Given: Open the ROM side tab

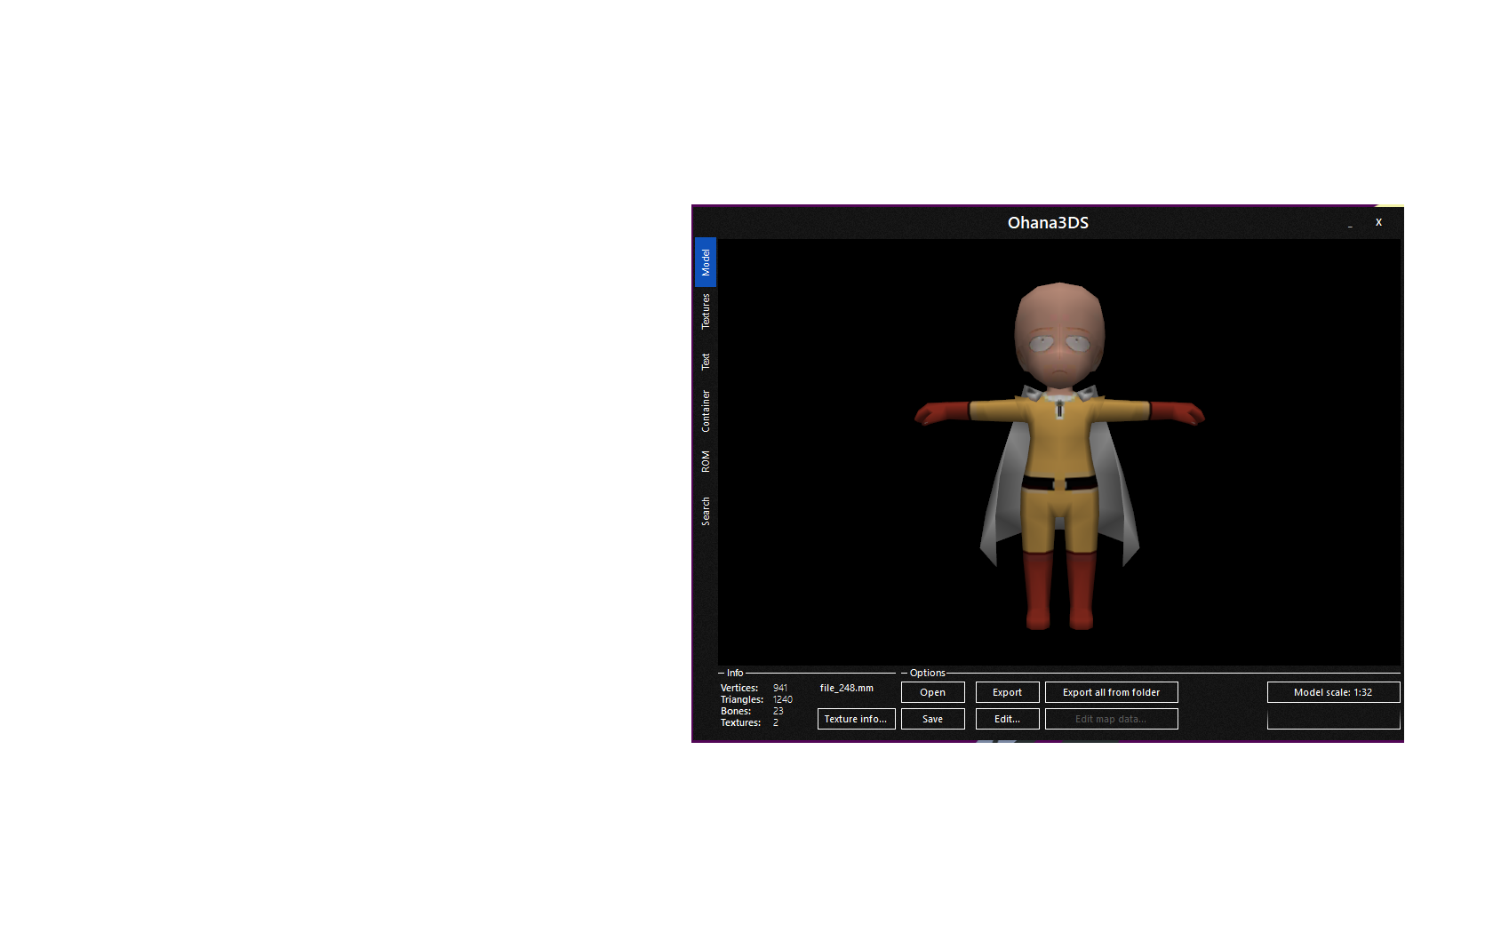Looking at the screenshot, I should tap(706, 461).
